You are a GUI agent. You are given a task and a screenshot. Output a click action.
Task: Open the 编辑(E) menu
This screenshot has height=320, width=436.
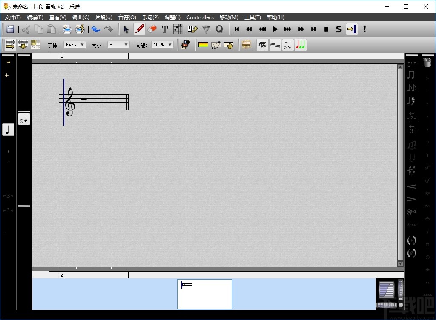35,17
